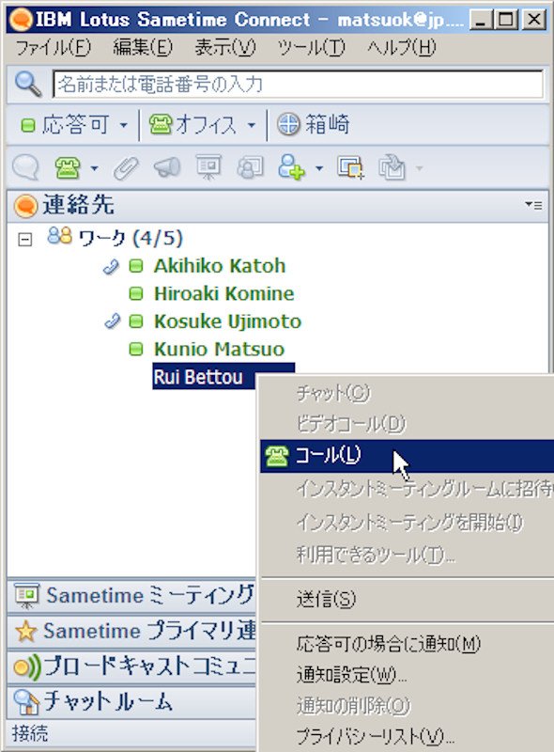
Task: Open the ツール(T) menu
Action: [311, 48]
